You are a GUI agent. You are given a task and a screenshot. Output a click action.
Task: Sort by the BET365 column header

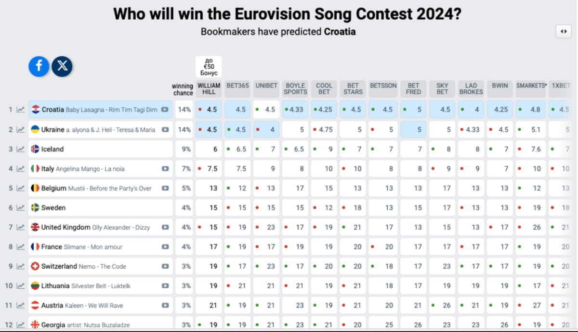click(x=237, y=86)
